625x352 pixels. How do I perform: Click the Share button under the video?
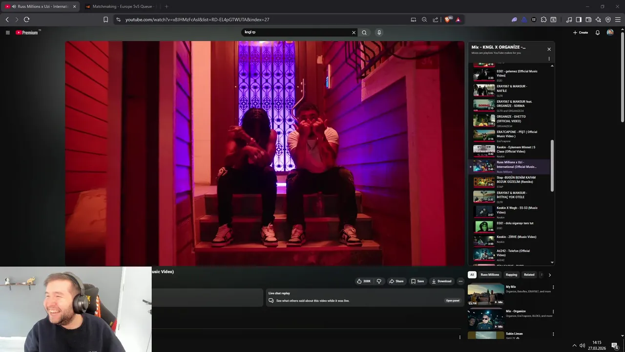[x=396, y=281]
